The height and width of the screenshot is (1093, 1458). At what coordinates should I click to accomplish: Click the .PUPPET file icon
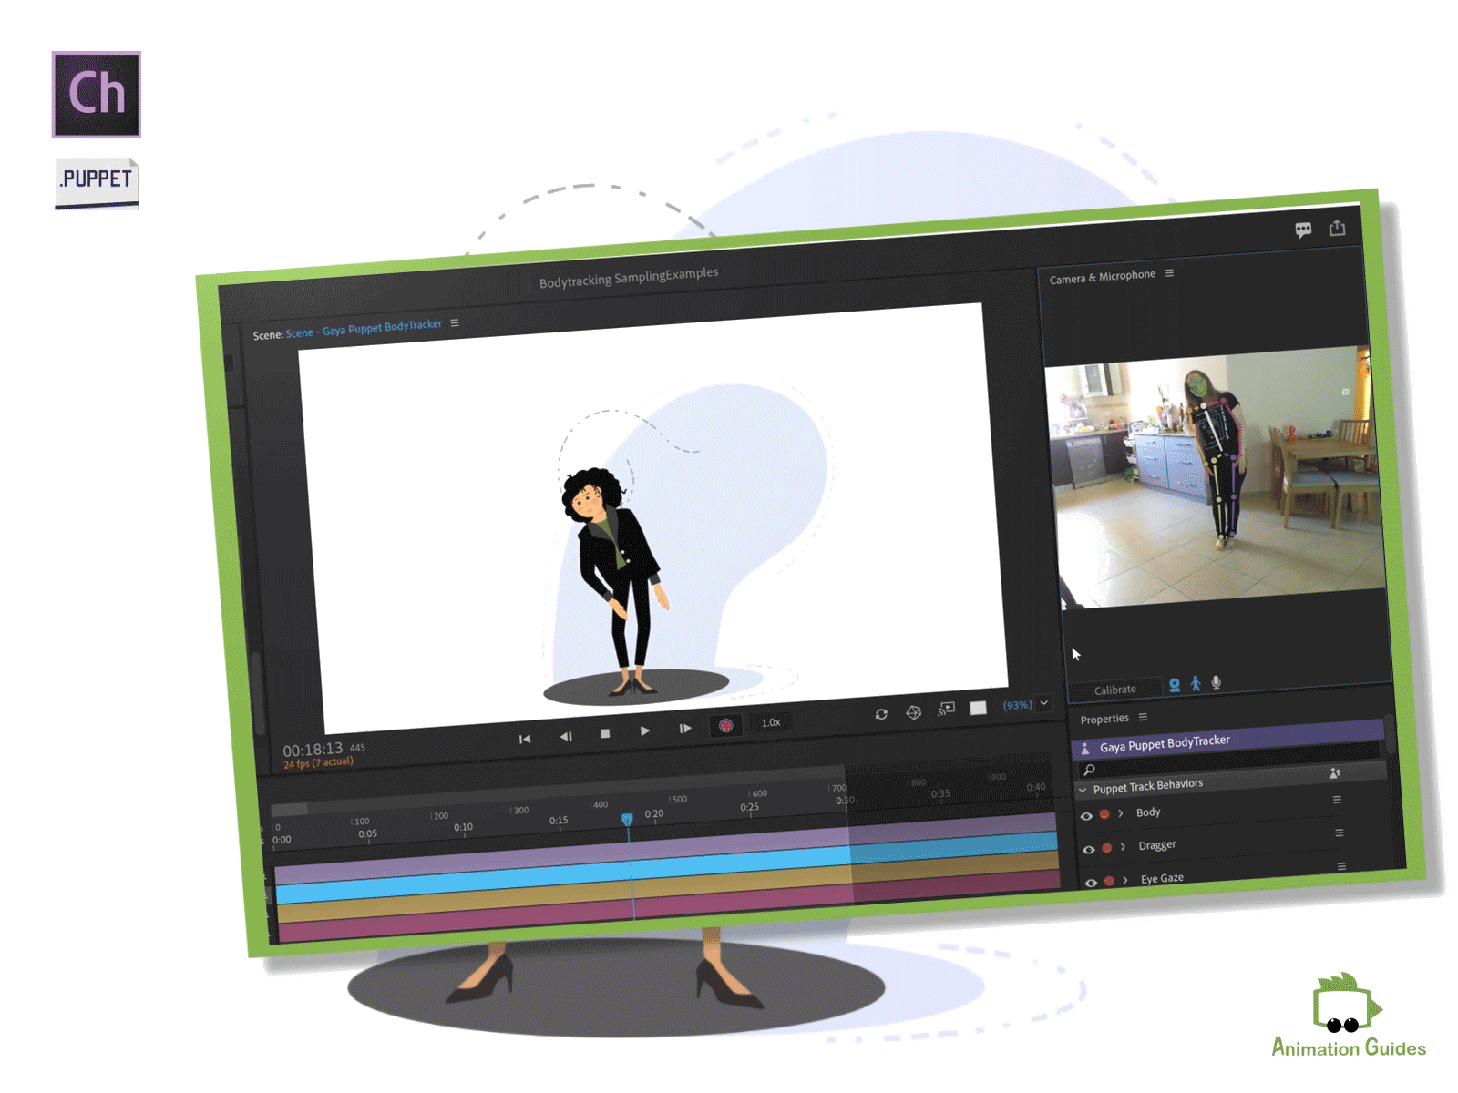(x=97, y=183)
